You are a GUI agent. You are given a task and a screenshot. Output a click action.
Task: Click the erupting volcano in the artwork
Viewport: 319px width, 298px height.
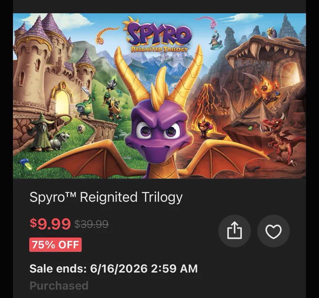click(x=205, y=102)
